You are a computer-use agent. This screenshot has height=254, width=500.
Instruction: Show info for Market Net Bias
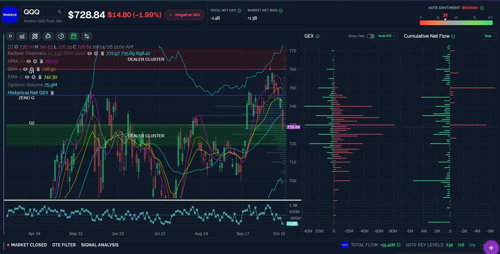click(x=281, y=11)
